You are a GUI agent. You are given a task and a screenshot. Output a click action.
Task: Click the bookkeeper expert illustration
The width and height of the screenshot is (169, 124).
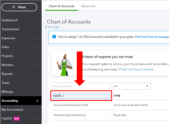64,65
